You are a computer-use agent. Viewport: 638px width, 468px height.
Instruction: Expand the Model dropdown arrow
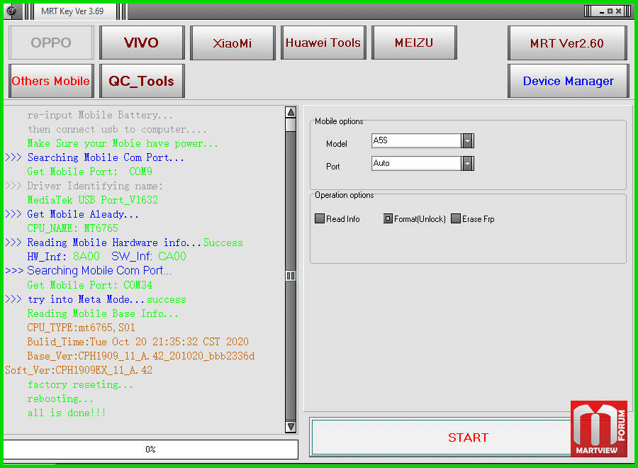(468, 141)
